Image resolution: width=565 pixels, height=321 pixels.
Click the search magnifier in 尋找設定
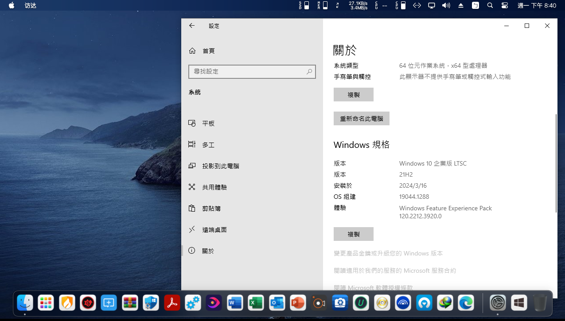[309, 71]
